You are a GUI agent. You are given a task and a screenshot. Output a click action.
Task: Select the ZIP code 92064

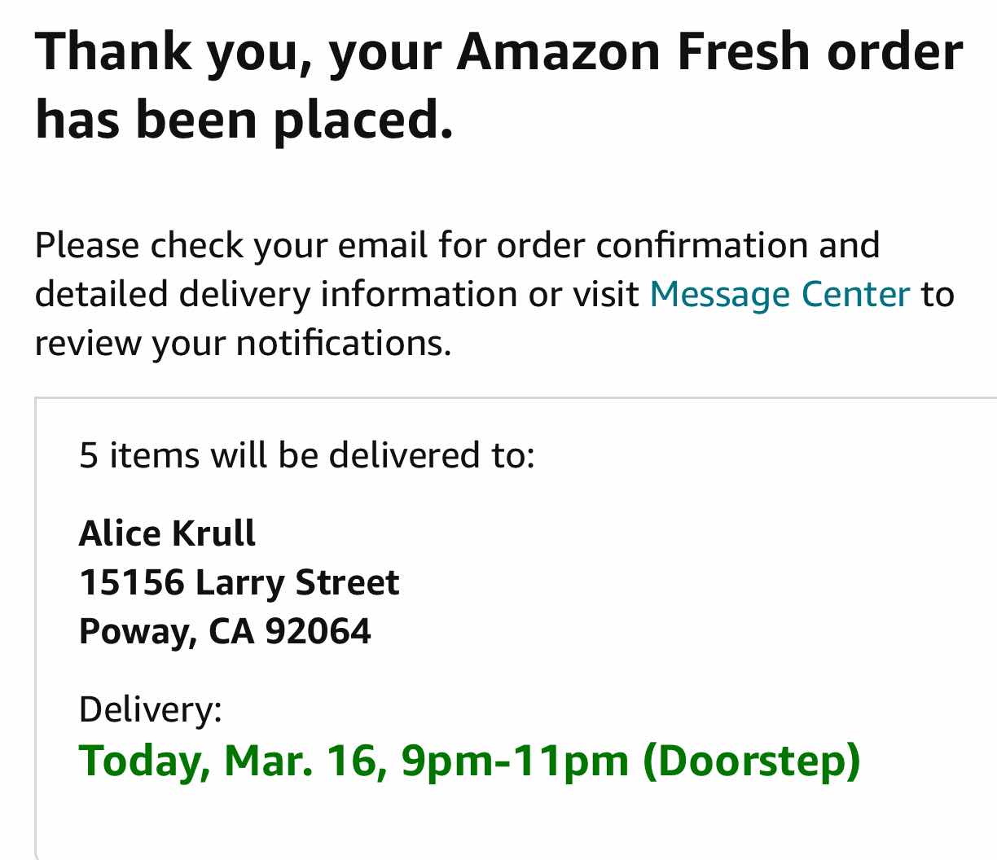click(318, 632)
